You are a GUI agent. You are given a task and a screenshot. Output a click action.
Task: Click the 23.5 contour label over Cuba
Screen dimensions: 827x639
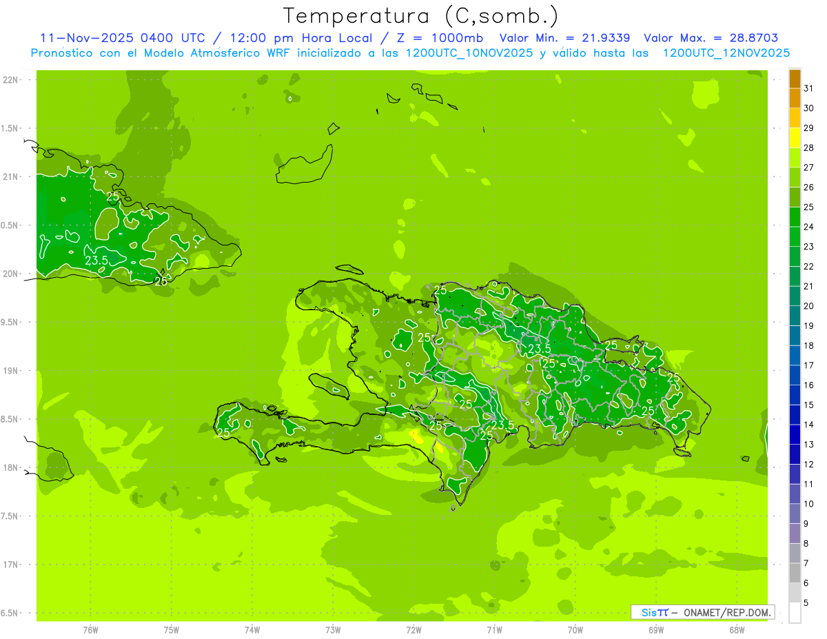(96, 261)
